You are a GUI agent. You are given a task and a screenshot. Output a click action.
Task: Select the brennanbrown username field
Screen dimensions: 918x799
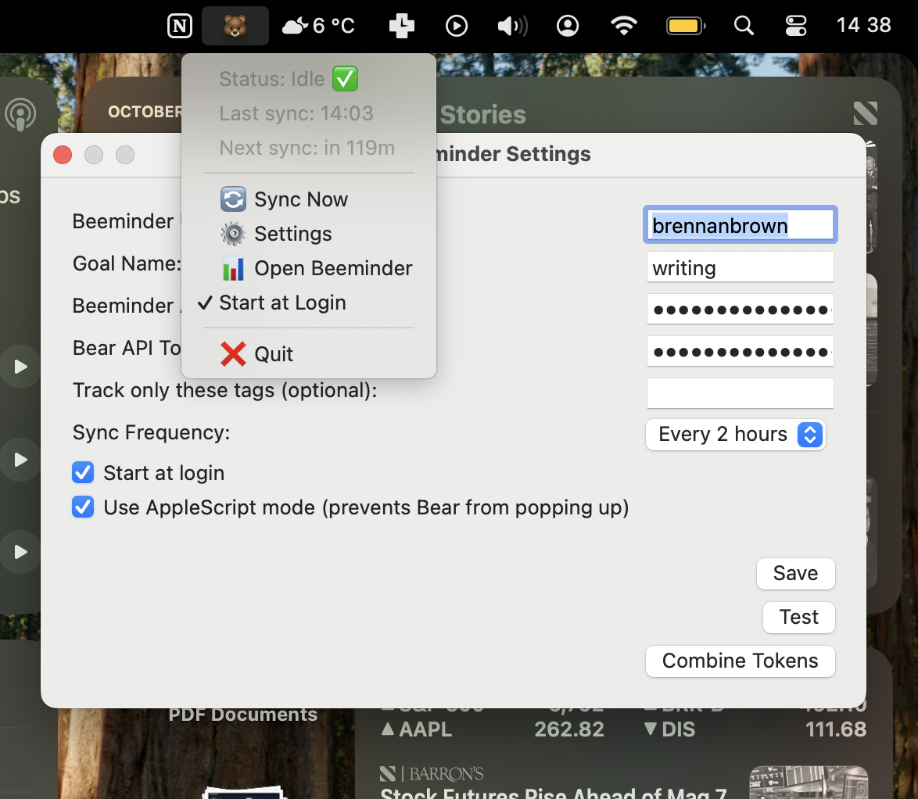coord(740,224)
